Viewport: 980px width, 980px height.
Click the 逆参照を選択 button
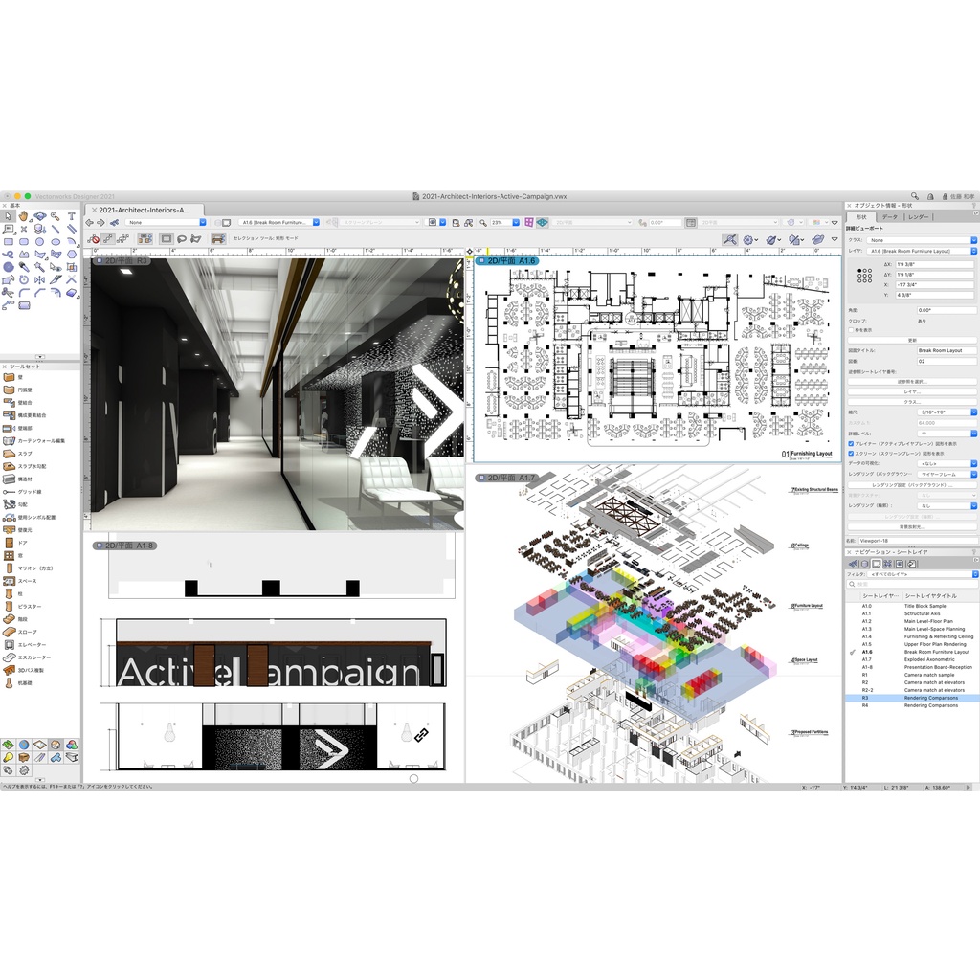(912, 381)
